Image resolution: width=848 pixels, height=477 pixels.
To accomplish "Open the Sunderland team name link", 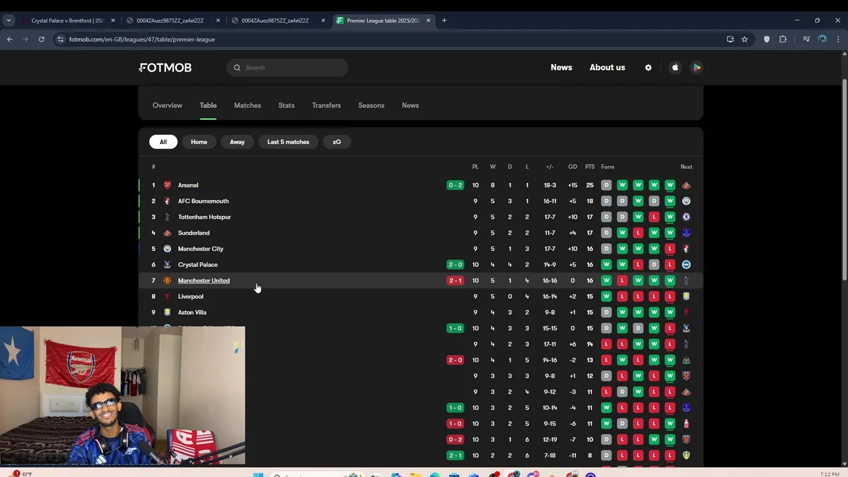I will pyautogui.click(x=193, y=233).
